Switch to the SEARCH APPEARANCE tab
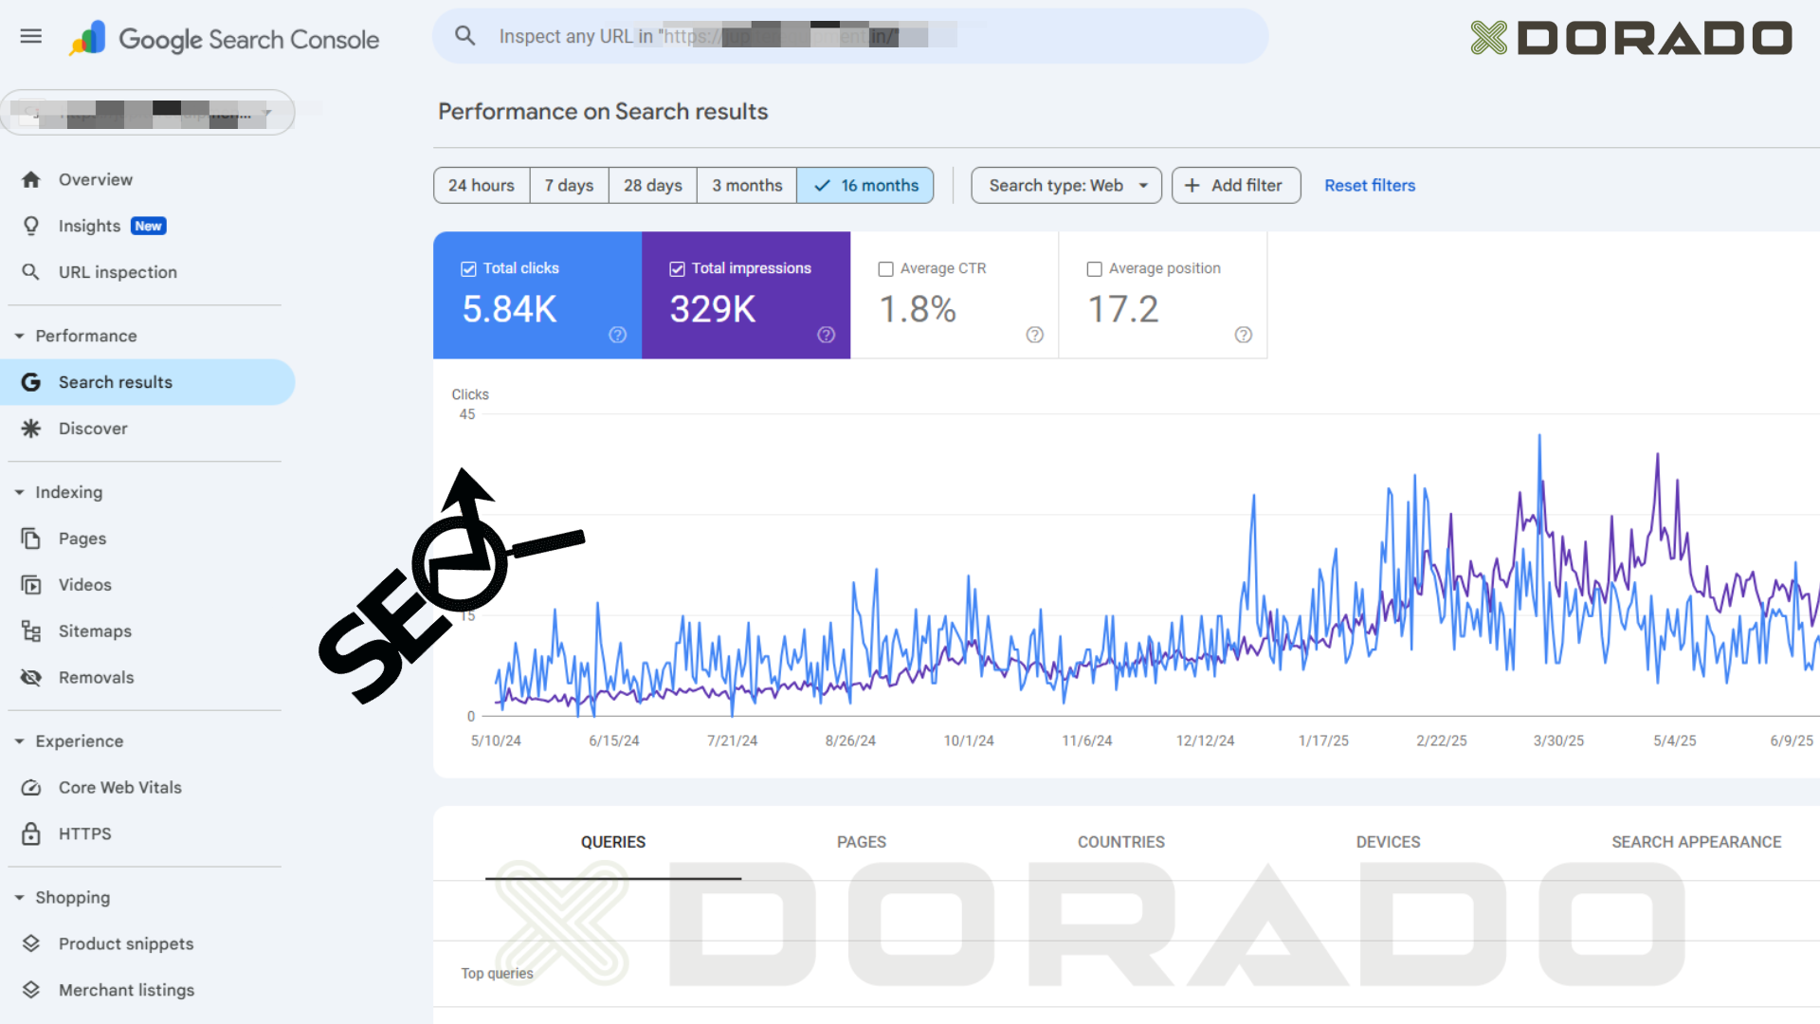Viewport: 1820px width, 1024px height. pyautogui.click(x=1697, y=842)
